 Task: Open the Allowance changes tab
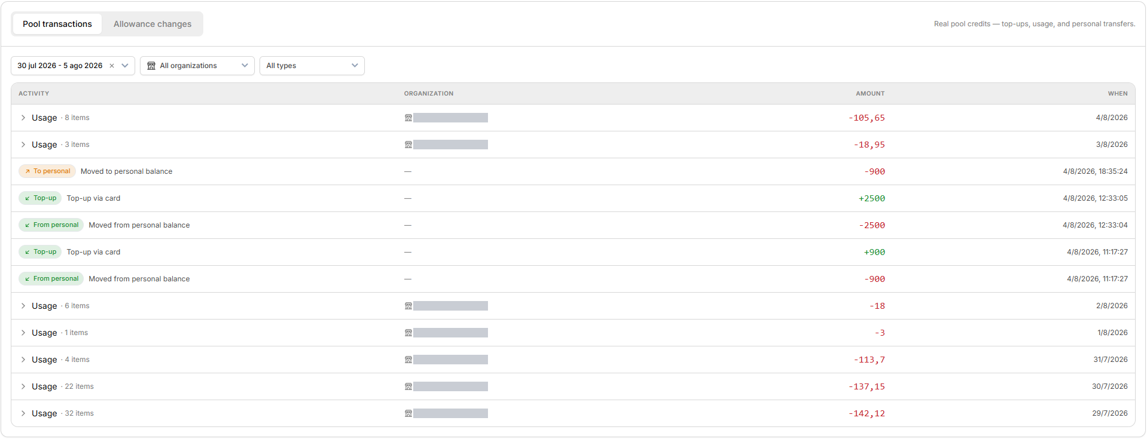tap(152, 24)
